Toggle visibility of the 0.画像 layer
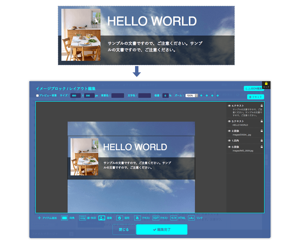302x244 pixels. (229, 147)
